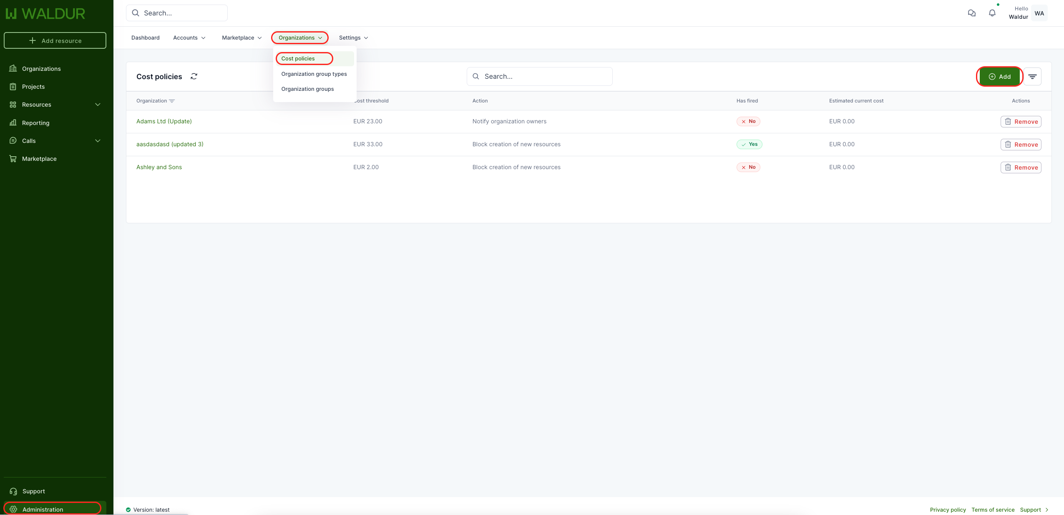Open the notifications bell icon
The height and width of the screenshot is (515, 1064).
click(992, 13)
